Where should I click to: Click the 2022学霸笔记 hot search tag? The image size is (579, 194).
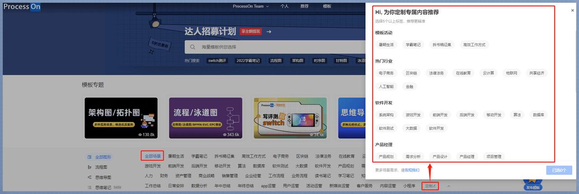tap(248, 60)
